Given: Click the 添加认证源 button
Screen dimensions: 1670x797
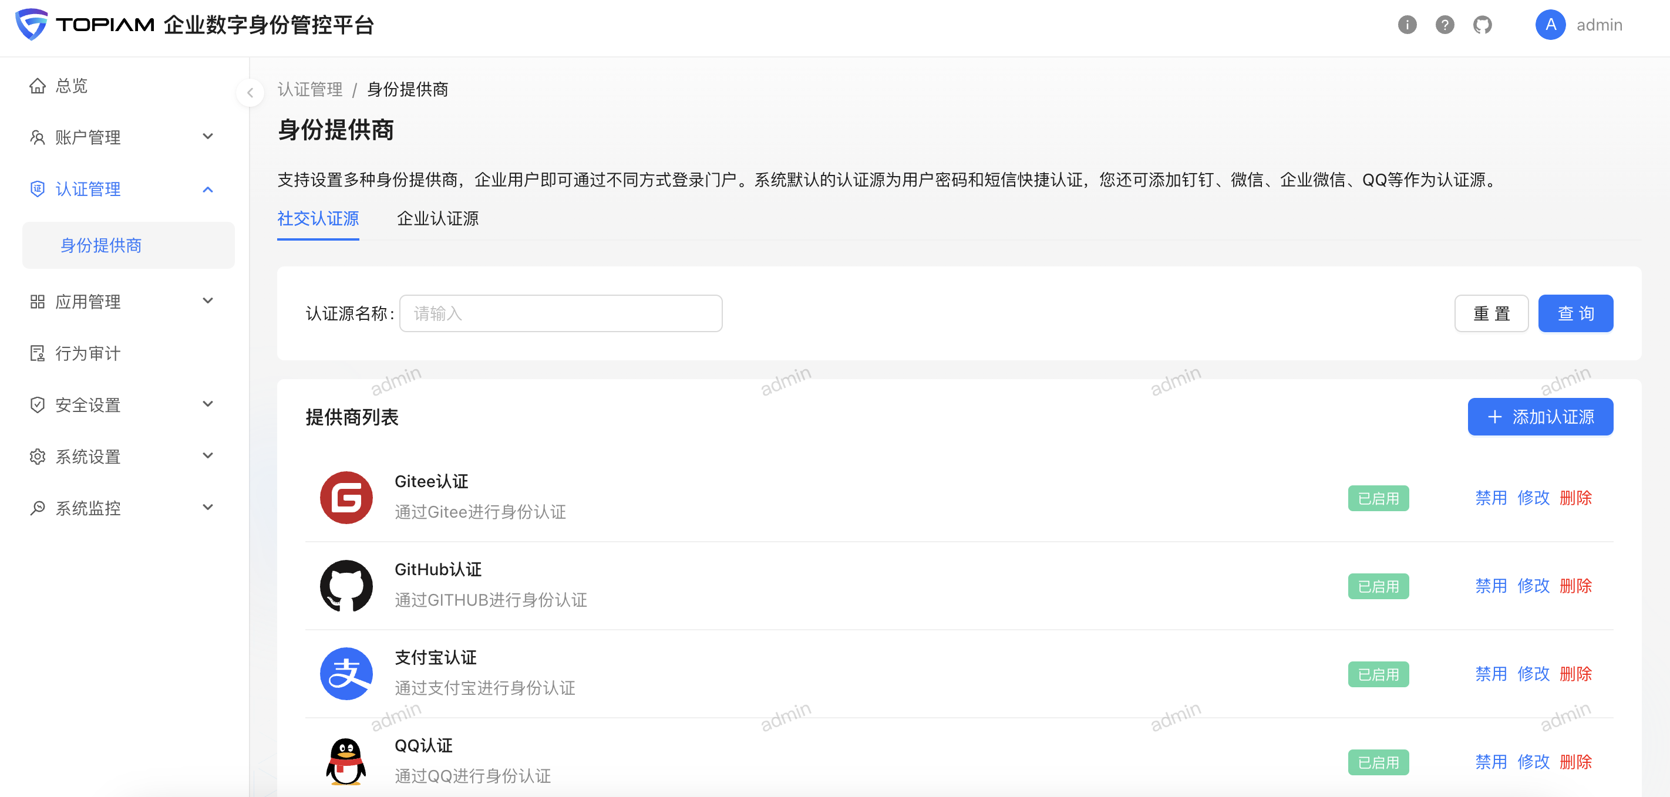Looking at the screenshot, I should (1540, 417).
